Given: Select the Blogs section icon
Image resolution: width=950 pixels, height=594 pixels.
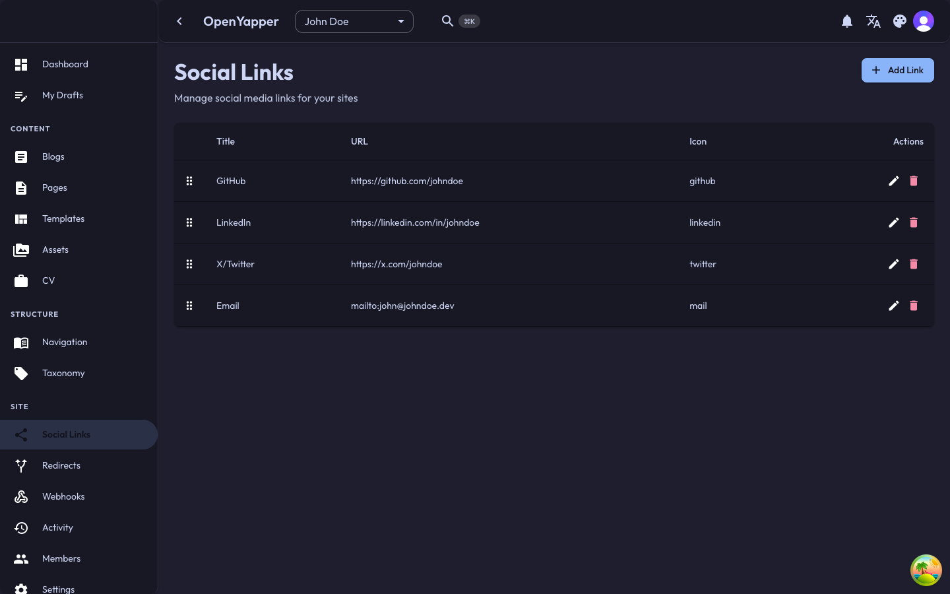Looking at the screenshot, I should [21, 157].
